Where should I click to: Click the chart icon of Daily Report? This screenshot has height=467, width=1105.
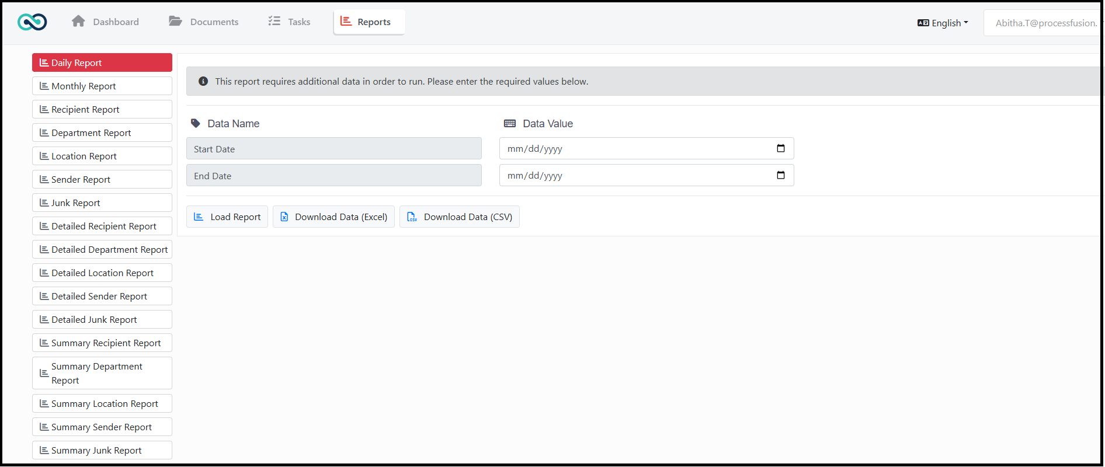pyautogui.click(x=44, y=62)
